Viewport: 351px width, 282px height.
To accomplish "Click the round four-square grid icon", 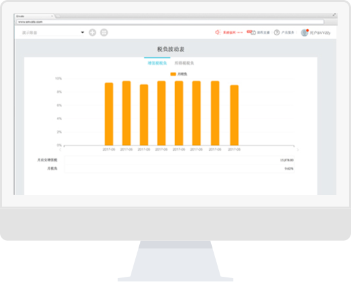I will (104, 33).
